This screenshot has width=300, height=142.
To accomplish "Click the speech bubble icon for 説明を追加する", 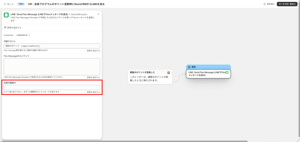I will (x=5, y=27).
